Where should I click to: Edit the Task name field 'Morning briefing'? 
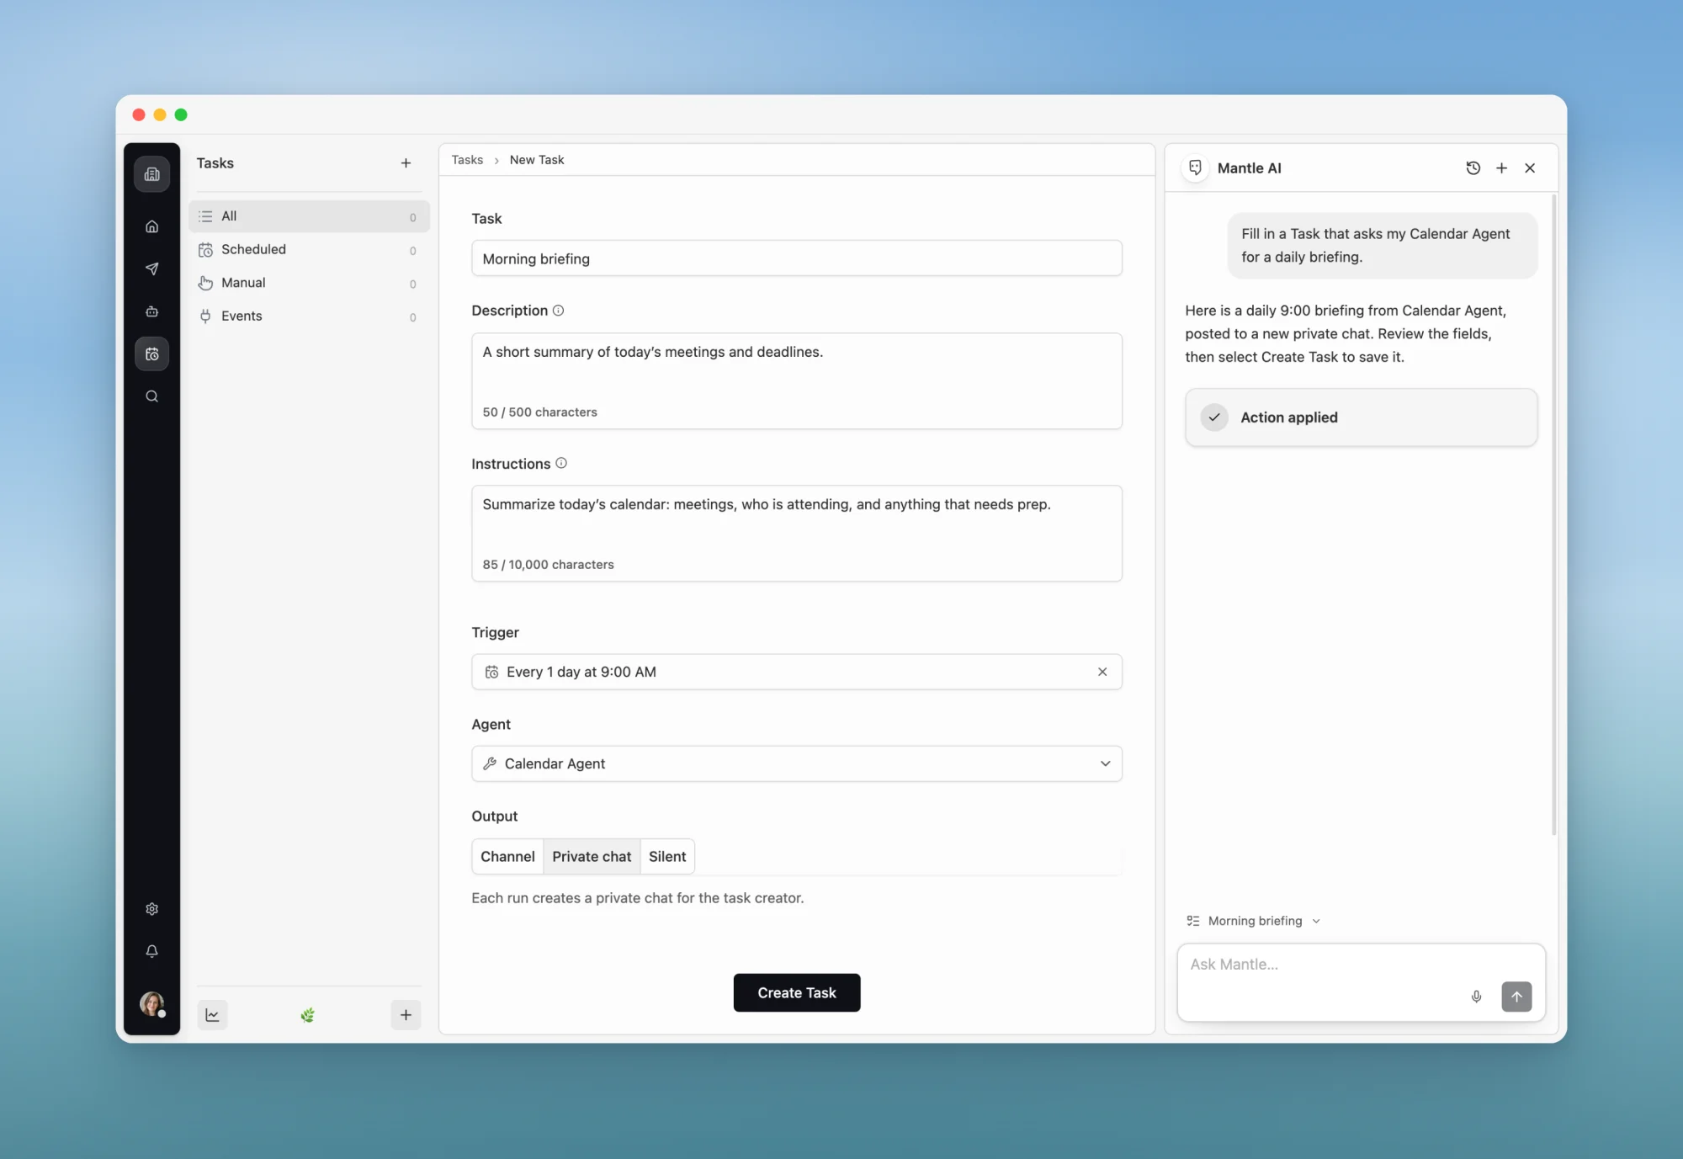pos(797,258)
